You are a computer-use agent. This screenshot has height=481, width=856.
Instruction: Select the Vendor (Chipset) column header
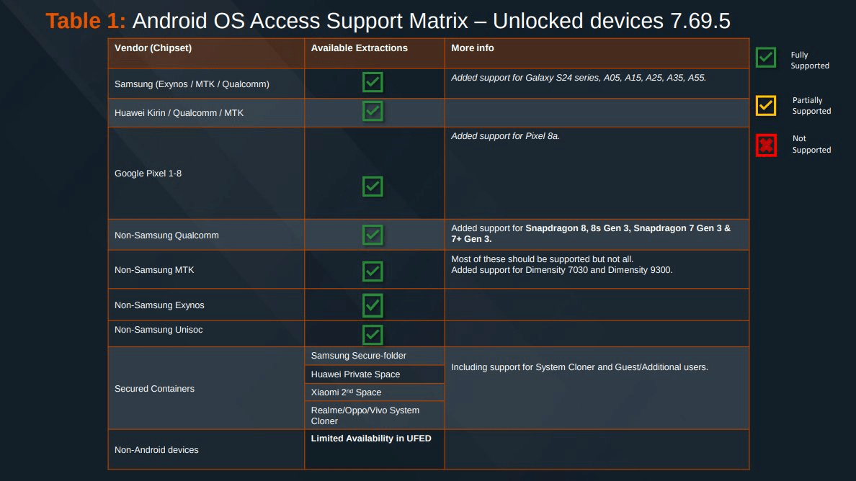152,48
